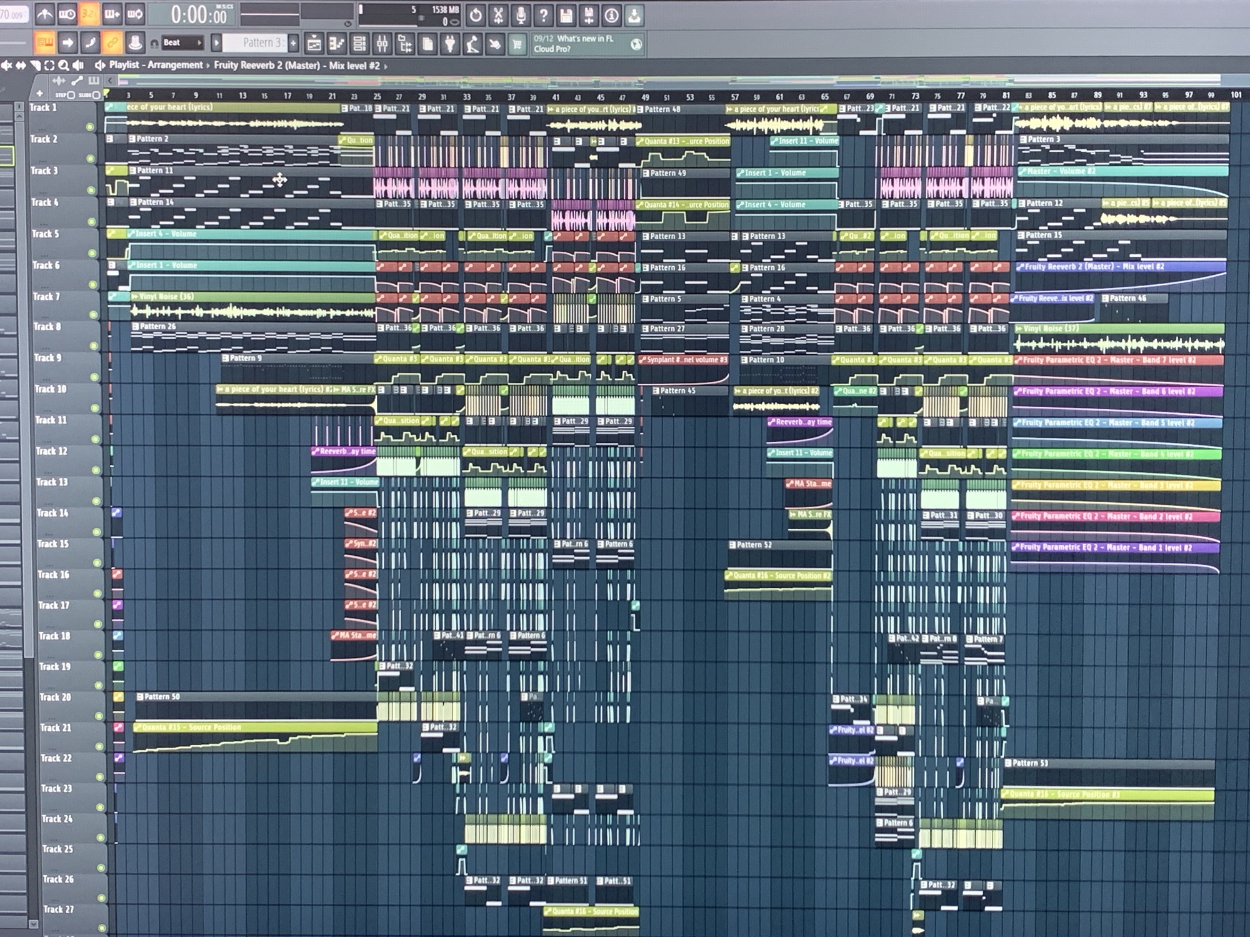The width and height of the screenshot is (1250, 937).
Task: Open the channel rack icon
Action: click(x=359, y=44)
